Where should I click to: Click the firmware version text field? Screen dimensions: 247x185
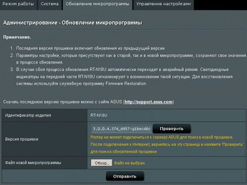[121, 129]
